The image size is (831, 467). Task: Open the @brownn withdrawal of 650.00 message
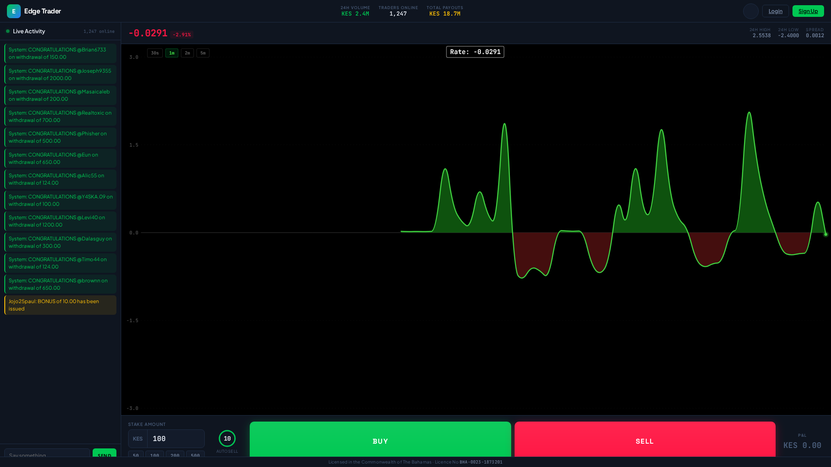(x=60, y=284)
